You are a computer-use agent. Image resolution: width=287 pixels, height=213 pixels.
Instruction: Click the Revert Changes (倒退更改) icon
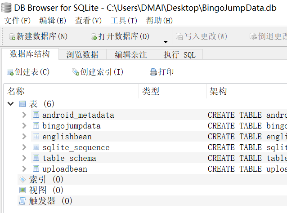pos(253,36)
